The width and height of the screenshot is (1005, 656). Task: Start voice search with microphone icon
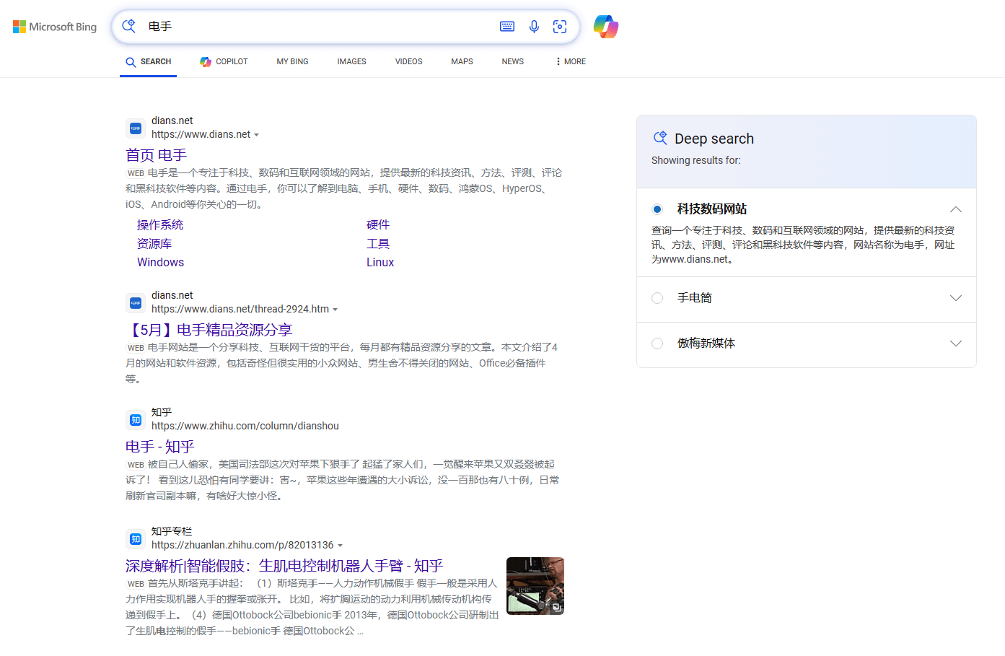[534, 27]
